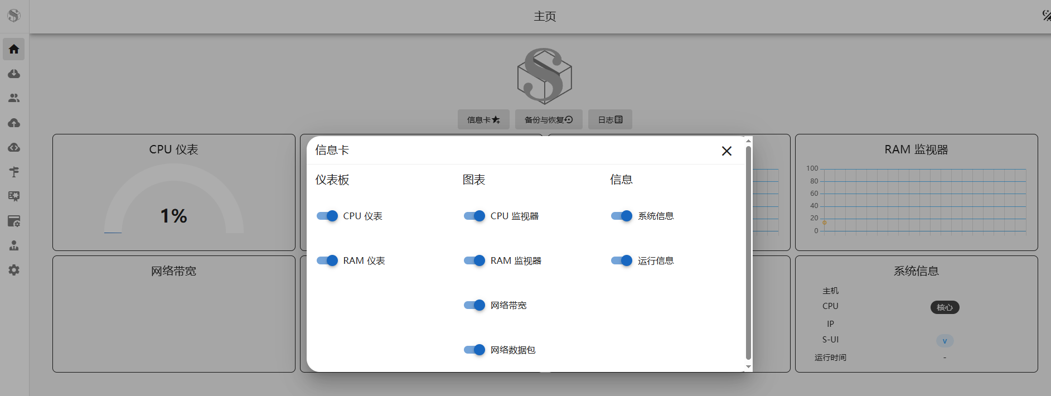Toggle the RAM 监视器 switch

click(474, 260)
